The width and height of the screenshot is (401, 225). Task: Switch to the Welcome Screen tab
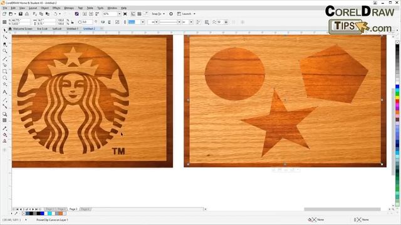23,29
